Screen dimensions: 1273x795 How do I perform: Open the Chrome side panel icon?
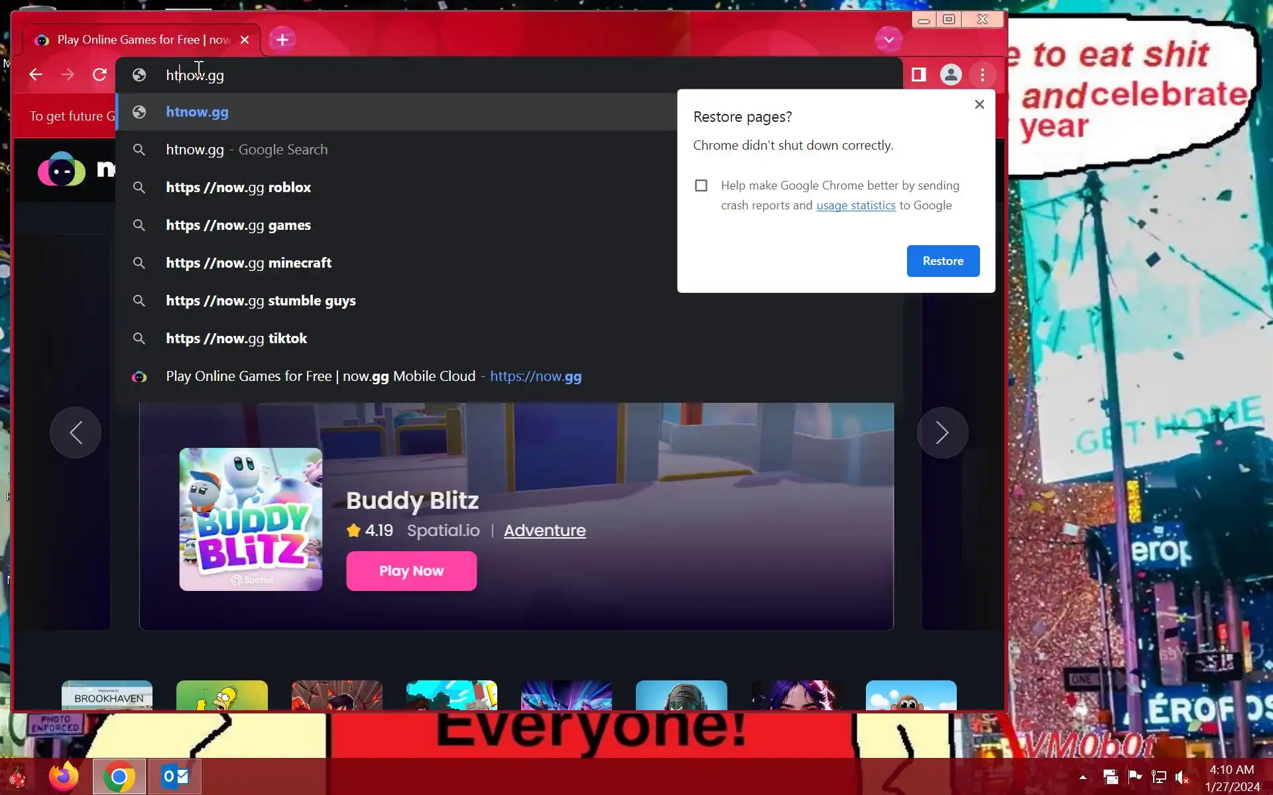coord(918,75)
